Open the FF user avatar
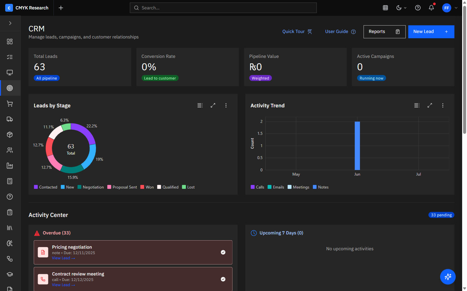Viewport: 467px width, 291px height. coord(447,8)
